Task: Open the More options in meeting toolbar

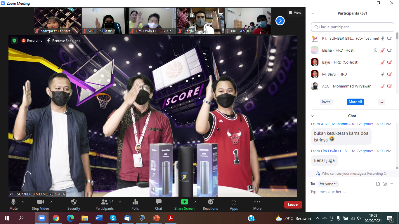Action: [x=257, y=204]
